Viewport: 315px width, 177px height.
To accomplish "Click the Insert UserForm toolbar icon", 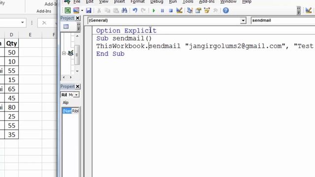I will click(x=76, y=10).
